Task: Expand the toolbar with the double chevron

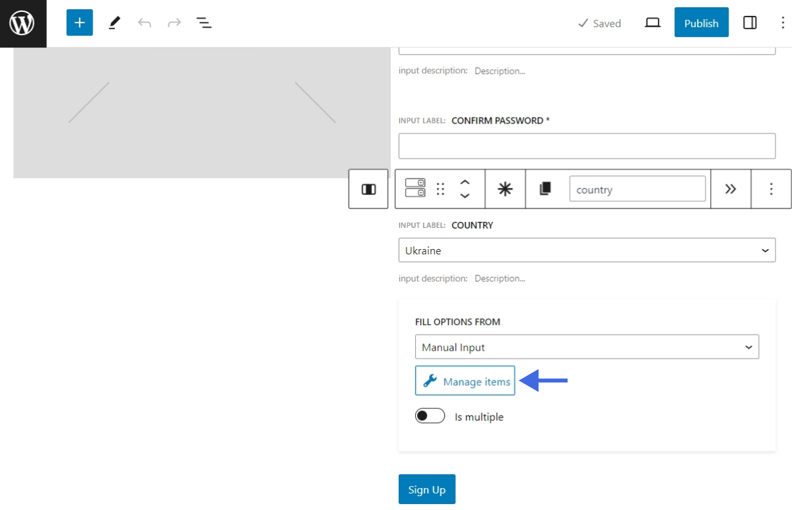Action: coord(731,189)
